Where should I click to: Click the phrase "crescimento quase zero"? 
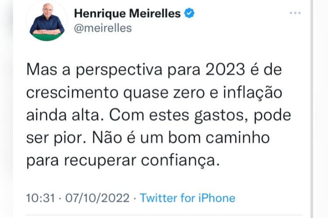tap(115, 93)
